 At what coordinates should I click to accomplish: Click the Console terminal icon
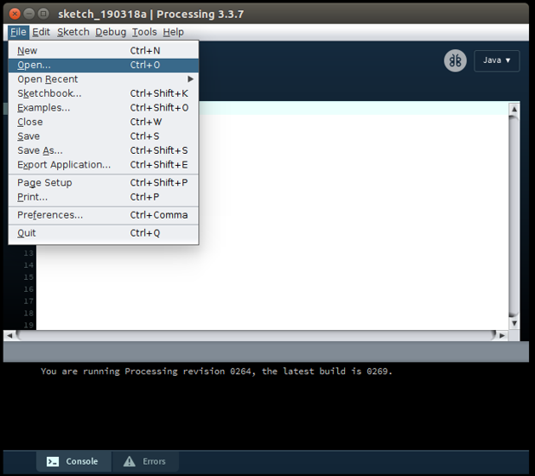coord(53,461)
